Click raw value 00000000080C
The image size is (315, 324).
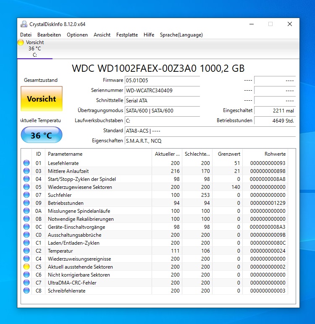pos(268,243)
